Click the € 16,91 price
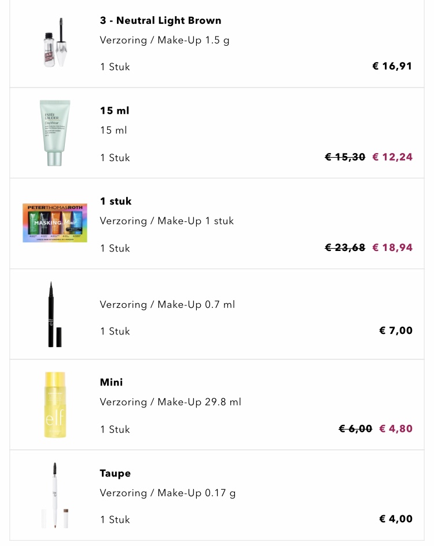The image size is (434, 546). click(x=392, y=66)
